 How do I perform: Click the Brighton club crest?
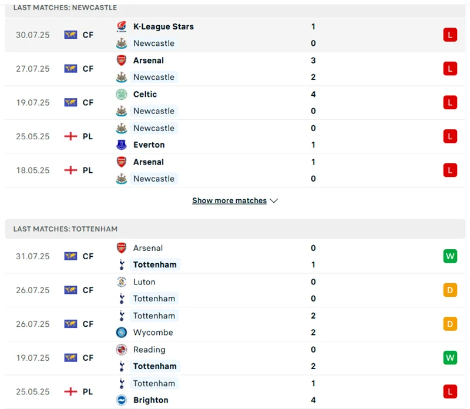(122, 400)
